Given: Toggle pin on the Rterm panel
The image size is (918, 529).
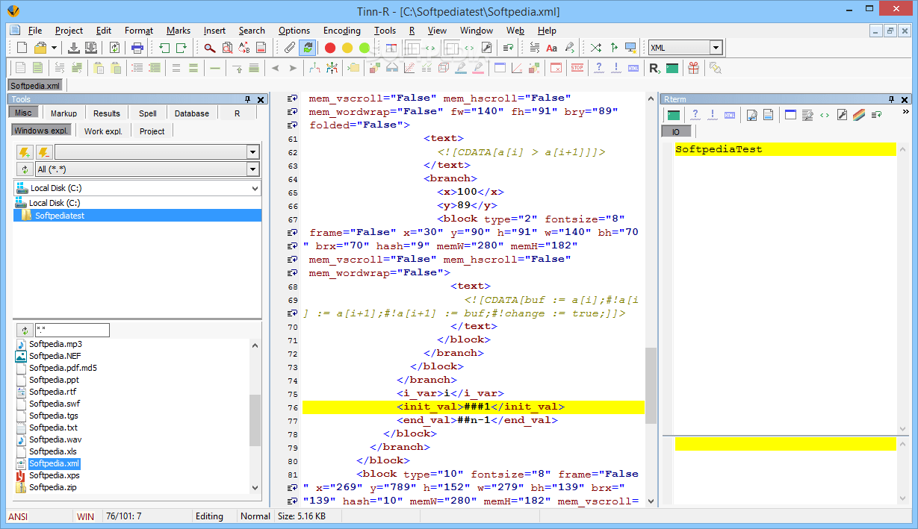Looking at the screenshot, I should point(892,99).
